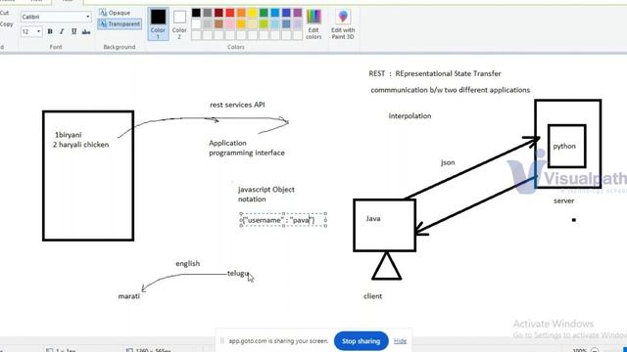The image size is (627, 352).
Task: Click the Hide link on sharing bar
Action: pos(400,341)
